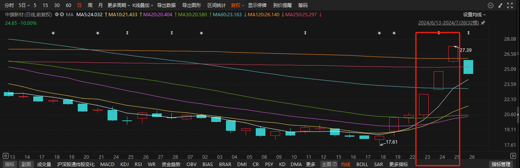Switch to 周 weekly period

pos(90,5)
